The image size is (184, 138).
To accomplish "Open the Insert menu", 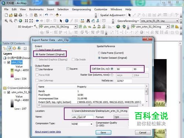I will tap(50, 9).
